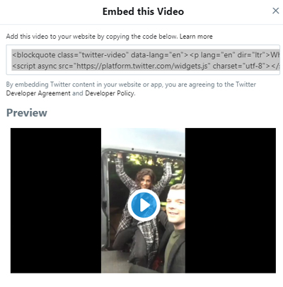The image size is (283, 287).
Task: Click the left black letterbox of the video
Action: point(56,201)
